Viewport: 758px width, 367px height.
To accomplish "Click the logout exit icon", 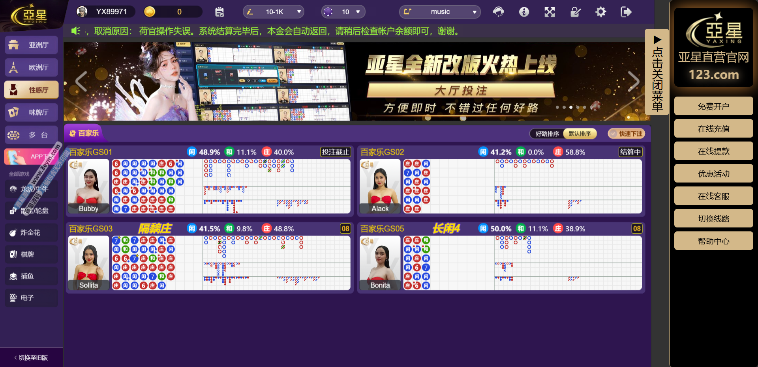I will 626,12.
